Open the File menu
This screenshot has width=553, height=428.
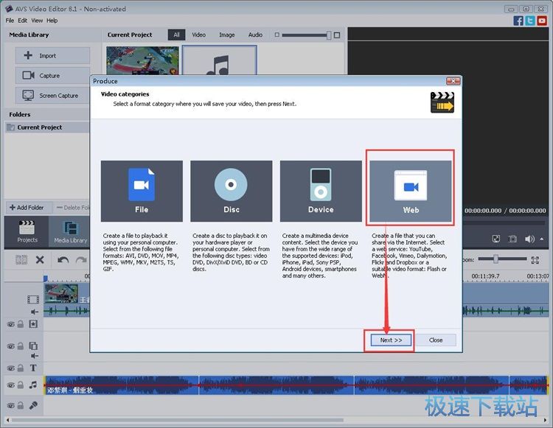[x=10, y=21]
